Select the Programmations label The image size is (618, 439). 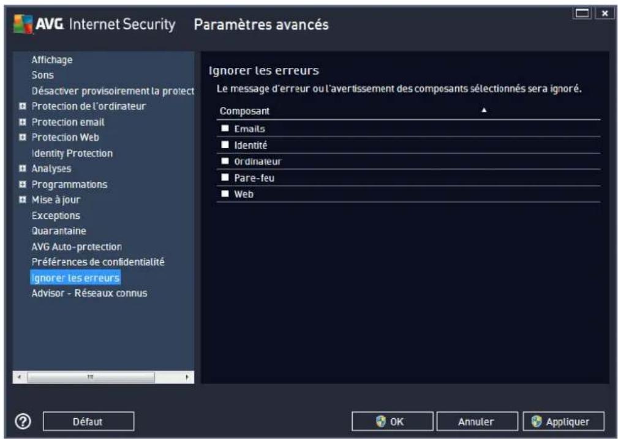(69, 184)
